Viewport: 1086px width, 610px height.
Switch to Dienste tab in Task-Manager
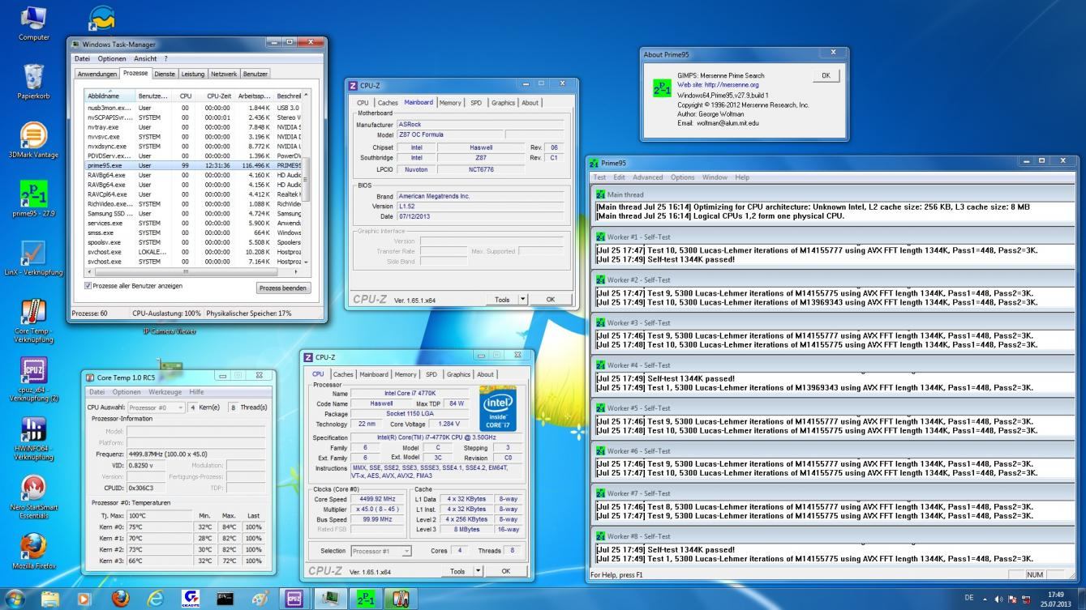165,74
